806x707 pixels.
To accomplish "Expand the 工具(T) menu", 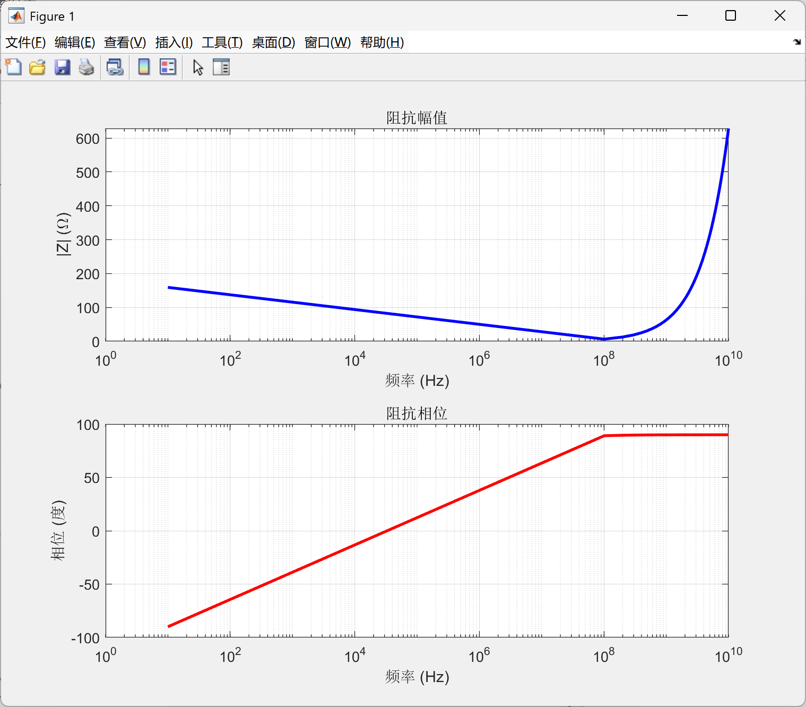I will click(x=222, y=42).
